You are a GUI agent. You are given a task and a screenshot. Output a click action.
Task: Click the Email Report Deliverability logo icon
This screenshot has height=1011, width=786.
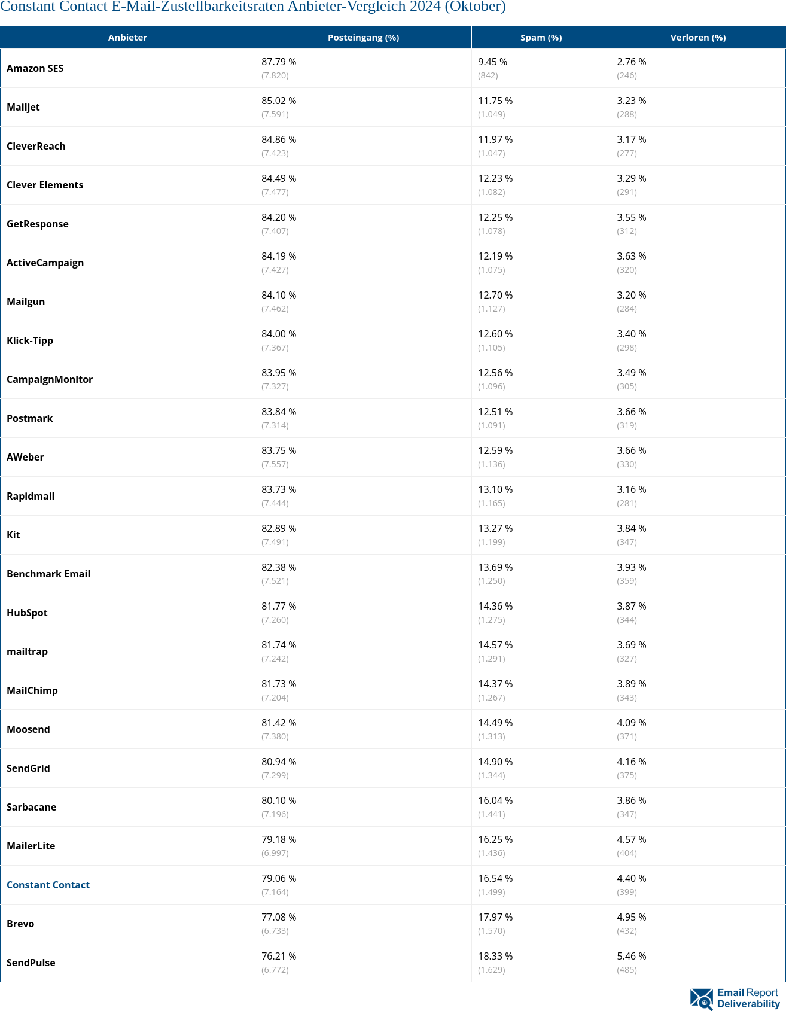702,998
